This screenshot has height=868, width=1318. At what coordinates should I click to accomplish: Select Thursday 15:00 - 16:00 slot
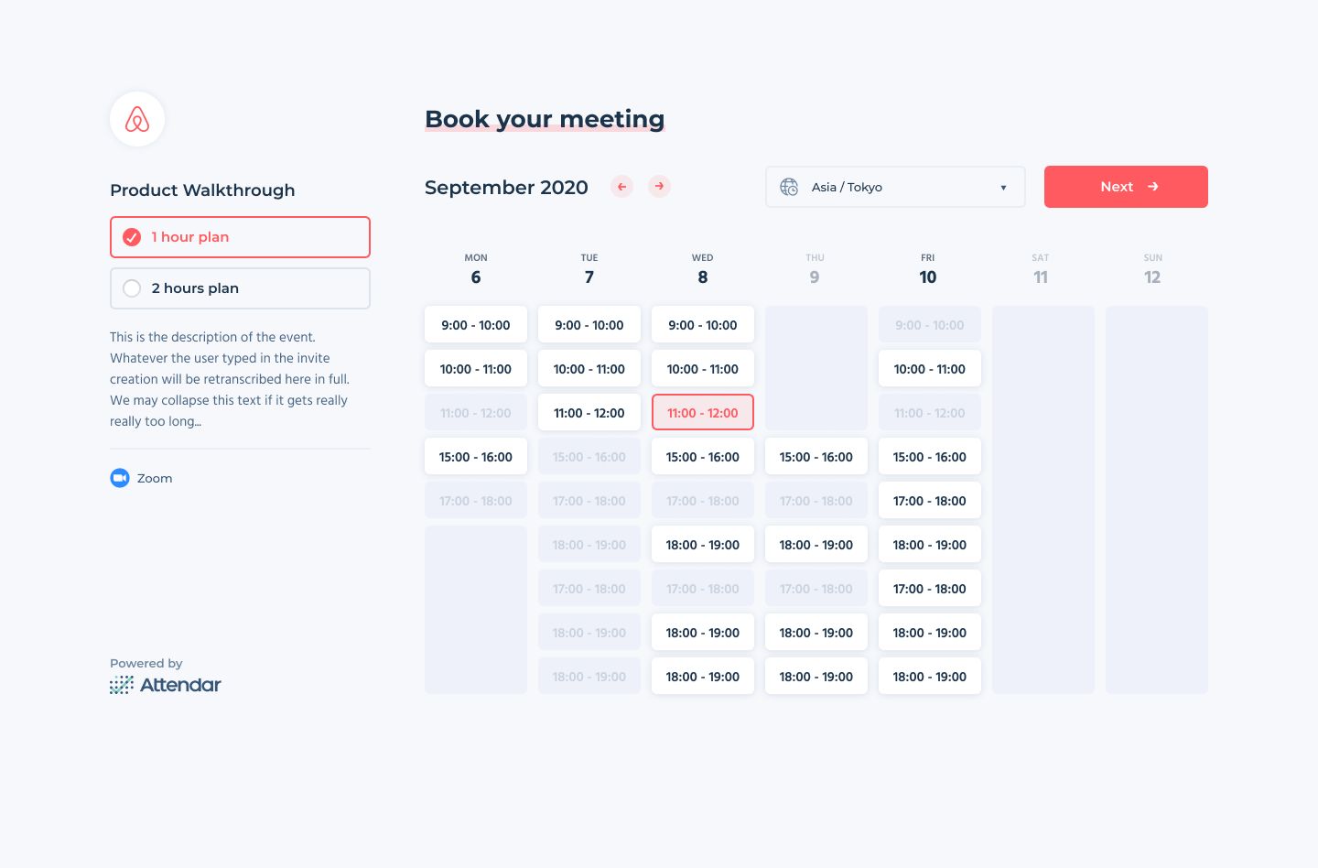pos(816,457)
